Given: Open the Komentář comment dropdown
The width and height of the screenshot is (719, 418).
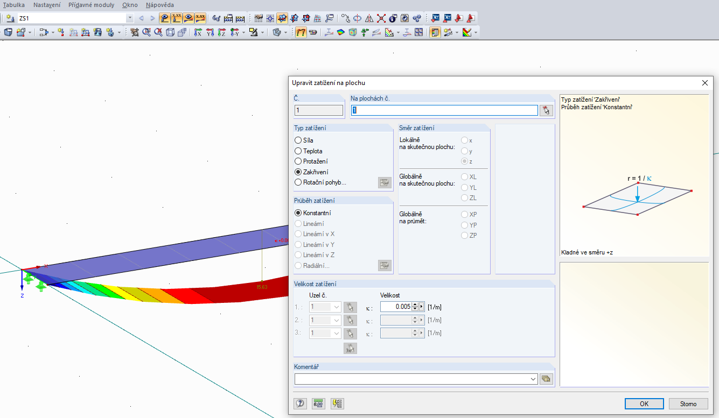Looking at the screenshot, I should pos(533,379).
